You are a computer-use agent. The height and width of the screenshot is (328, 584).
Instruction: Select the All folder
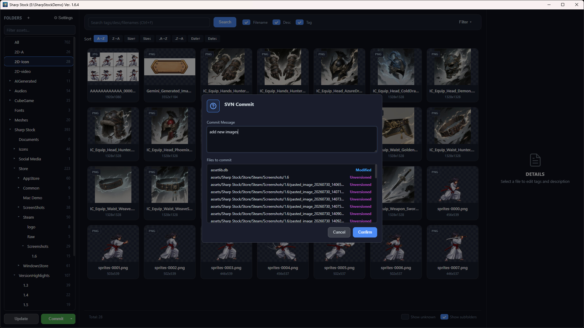click(39, 42)
